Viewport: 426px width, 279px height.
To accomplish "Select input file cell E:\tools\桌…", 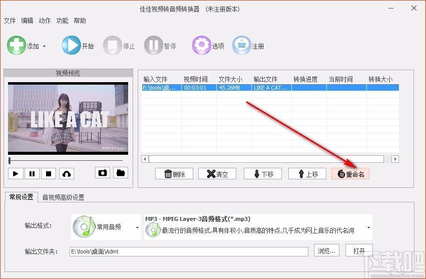I will (161, 88).
